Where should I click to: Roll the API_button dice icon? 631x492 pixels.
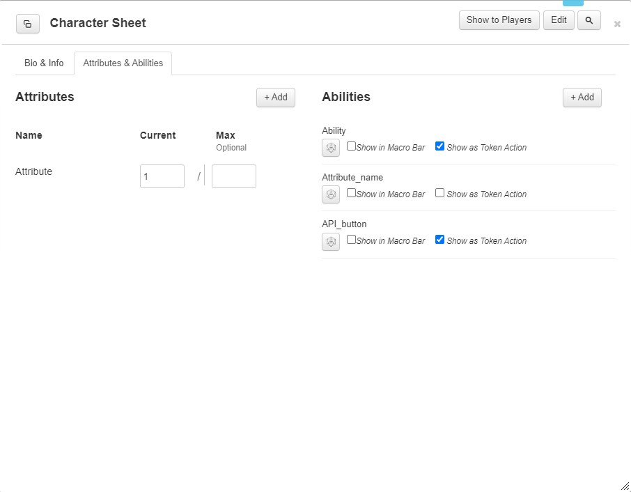point(331,242)
